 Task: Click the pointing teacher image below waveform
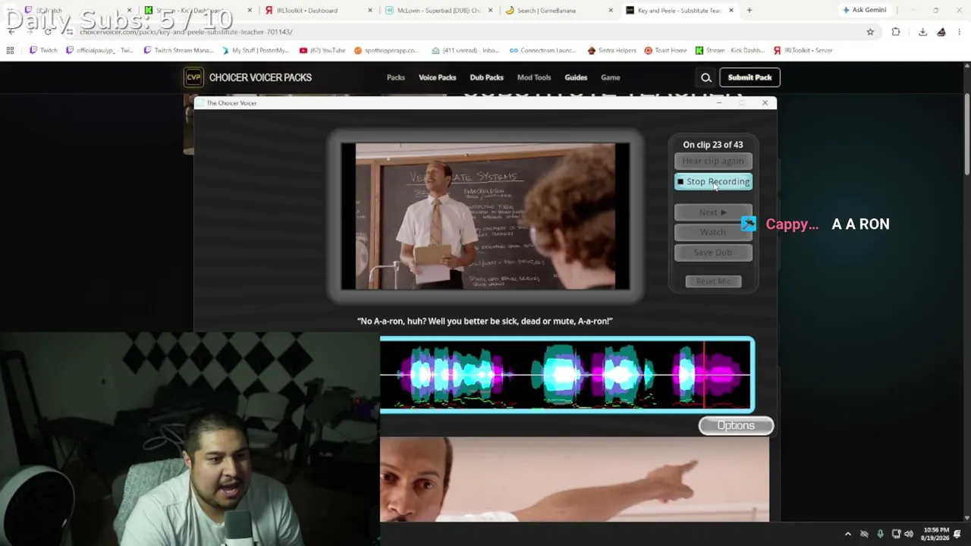click(x=574, y=479)
